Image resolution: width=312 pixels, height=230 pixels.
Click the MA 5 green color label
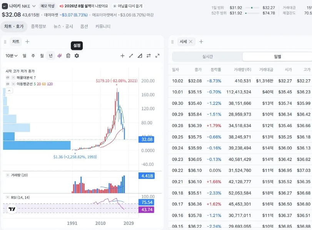pos(35,84)
